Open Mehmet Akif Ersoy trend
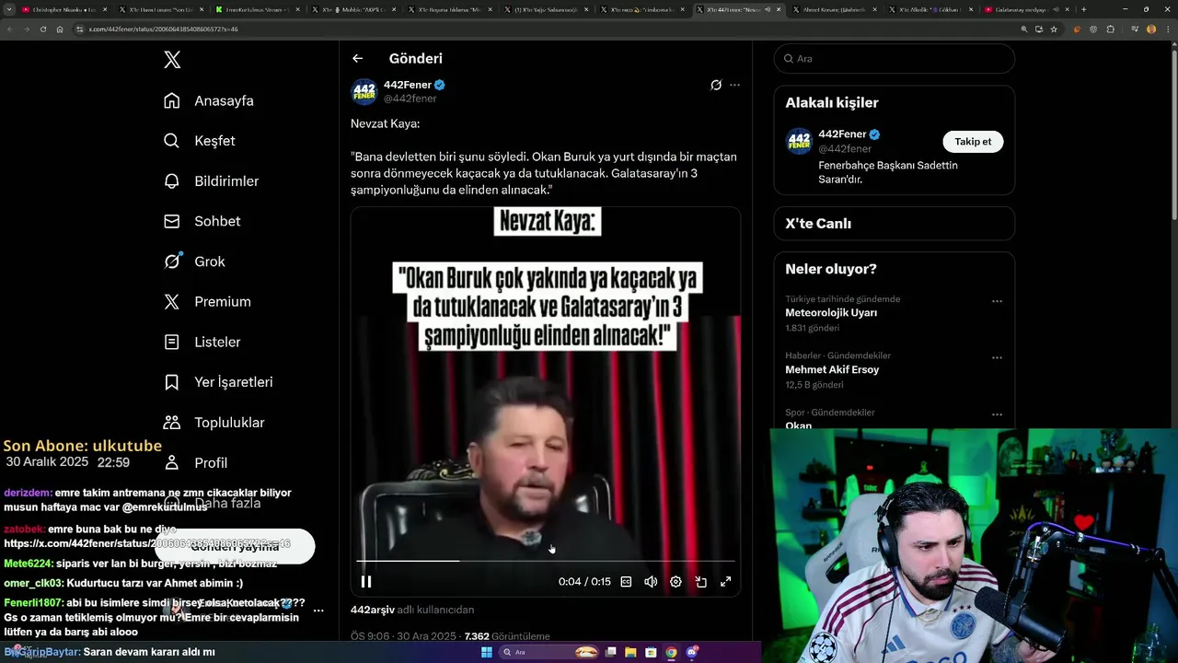 coord(832,369)
